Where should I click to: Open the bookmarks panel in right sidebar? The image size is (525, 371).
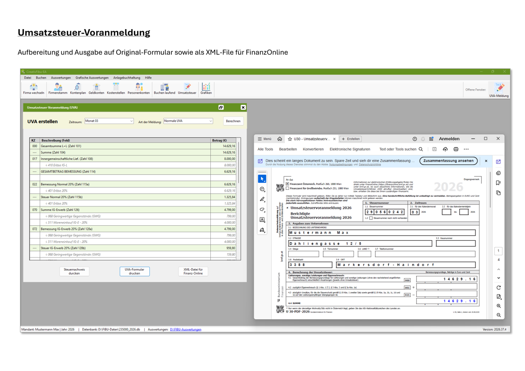pyautogui.click(x=498, y=183)
